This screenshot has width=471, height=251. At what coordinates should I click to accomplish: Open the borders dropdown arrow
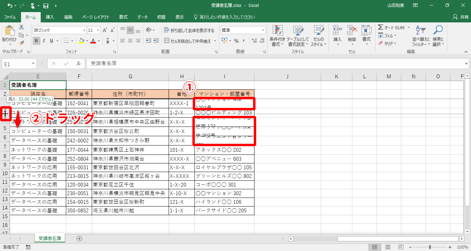pos(72,41)
